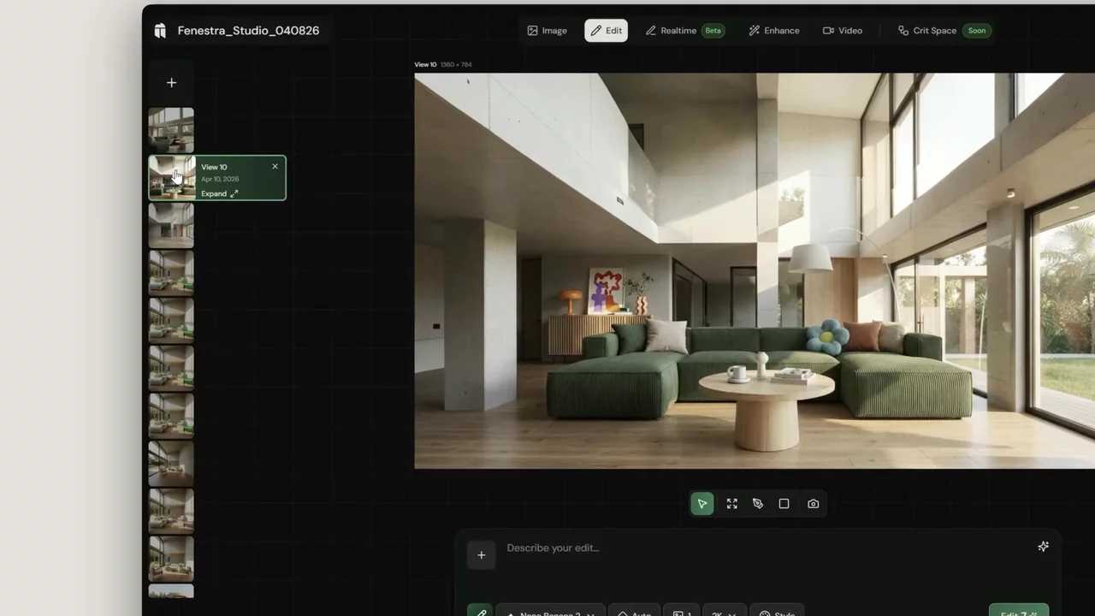
Task: Click the living room render on canvas
Action: 755,271
